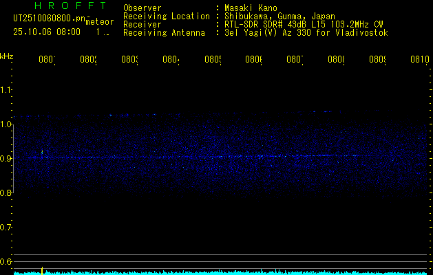
Task: Click the word meteor in header
Action: click(99, 22)
